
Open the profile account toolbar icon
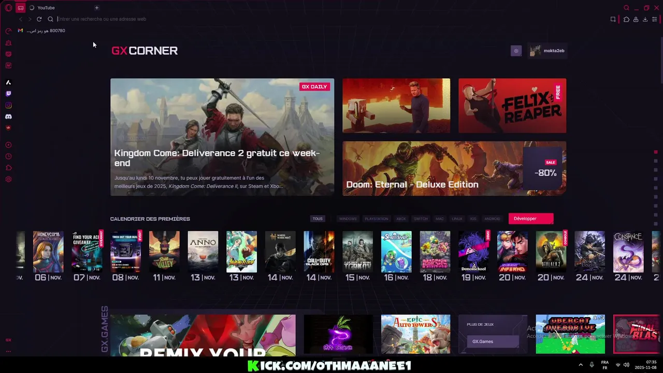pos(636,19)
